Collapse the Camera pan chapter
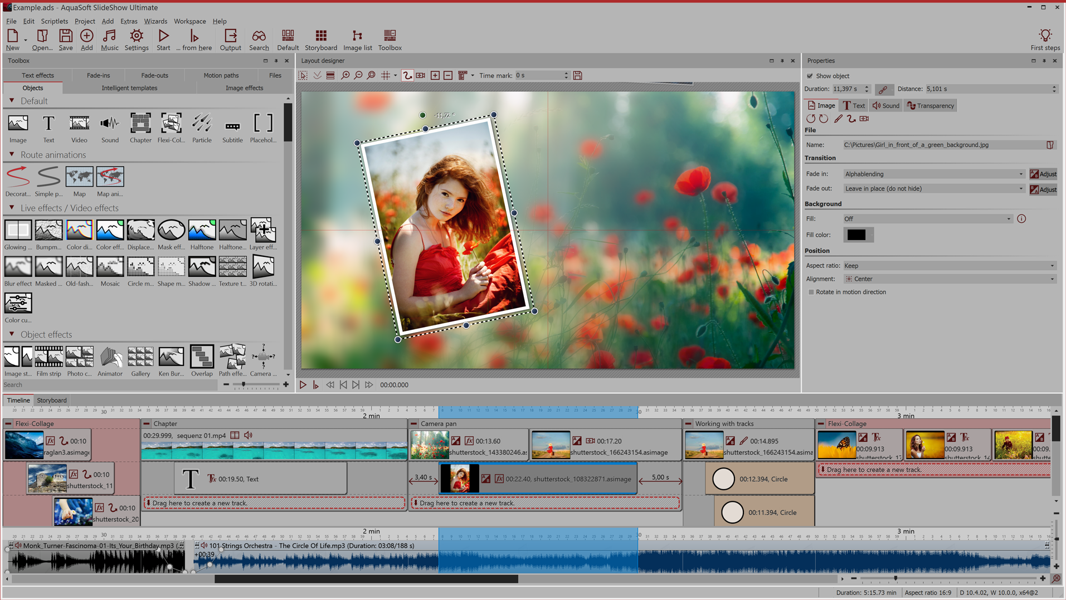 pos(414,424)
